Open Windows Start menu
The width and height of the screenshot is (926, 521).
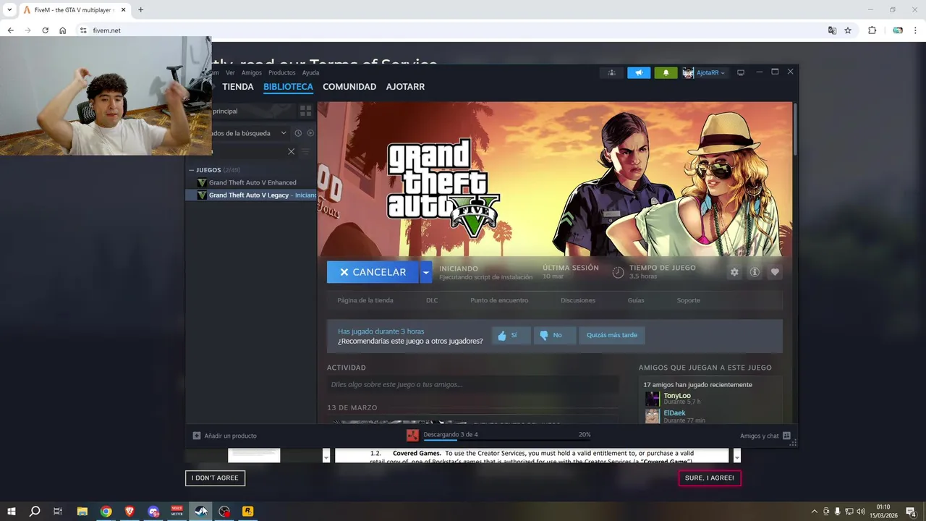[x=11, y=511]
